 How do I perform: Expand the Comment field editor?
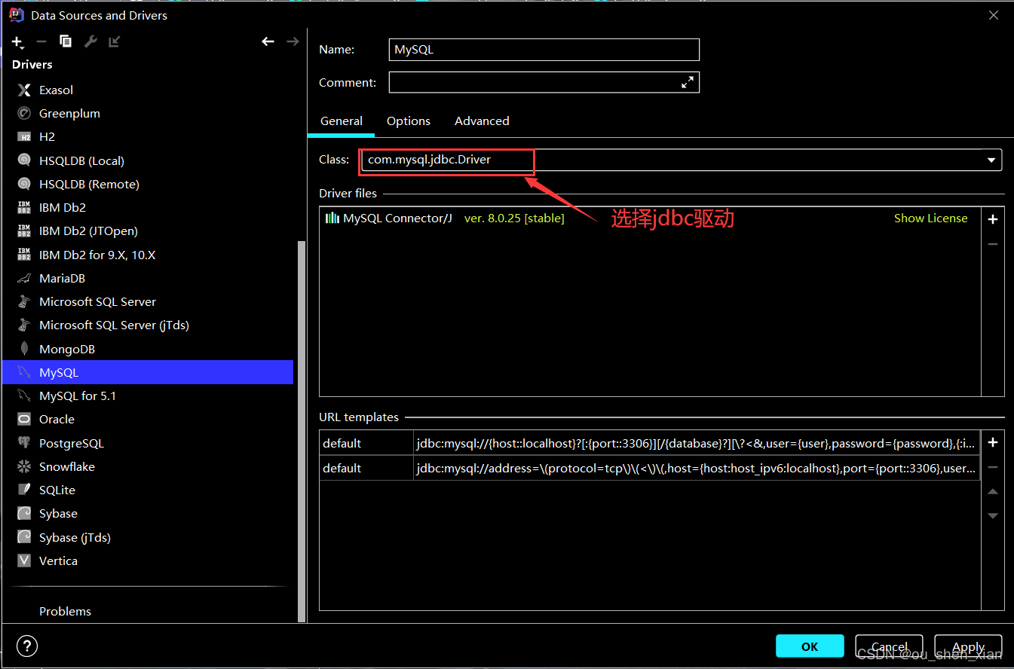[x=688, y=82]
